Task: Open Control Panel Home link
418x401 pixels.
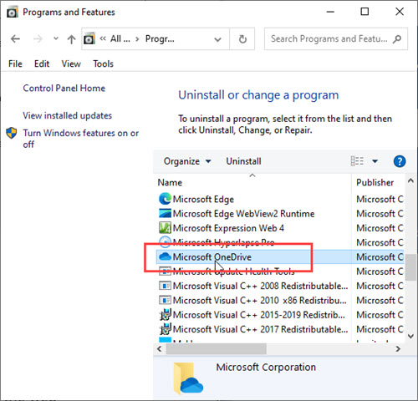Action: (x=64, y=89)
